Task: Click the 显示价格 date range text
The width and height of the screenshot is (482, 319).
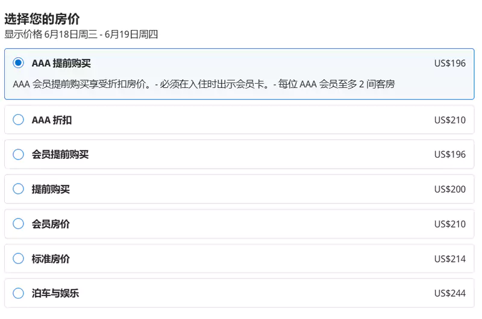Action: 81,34
